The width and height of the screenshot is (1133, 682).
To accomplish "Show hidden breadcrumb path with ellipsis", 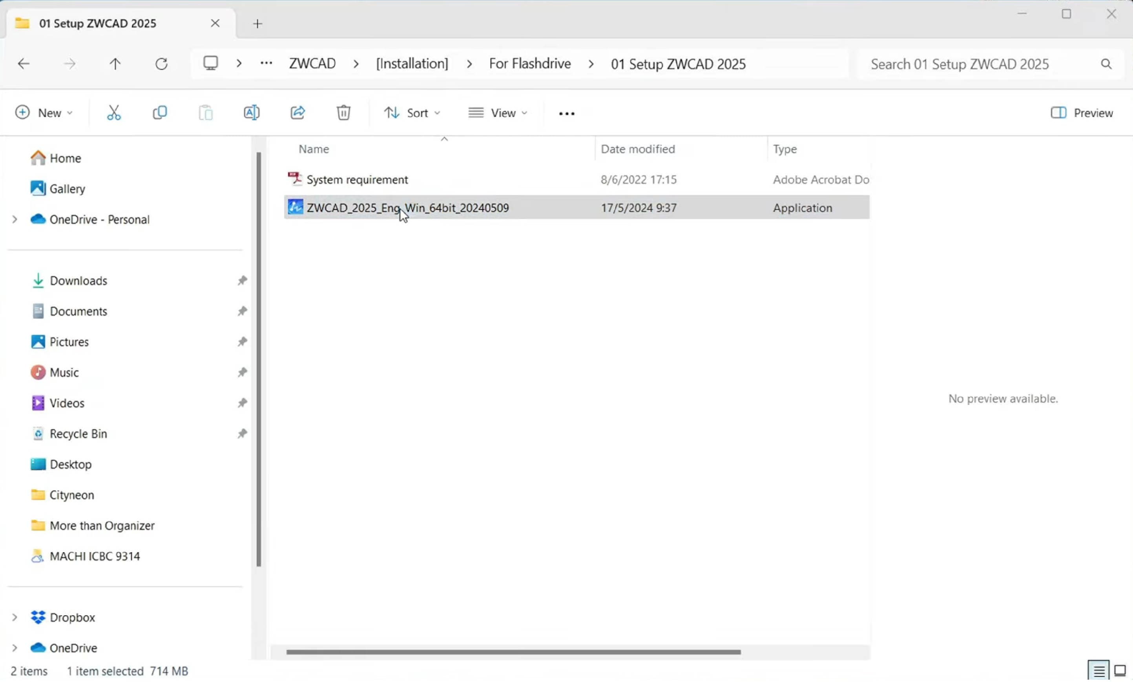I will coord(266,64).
